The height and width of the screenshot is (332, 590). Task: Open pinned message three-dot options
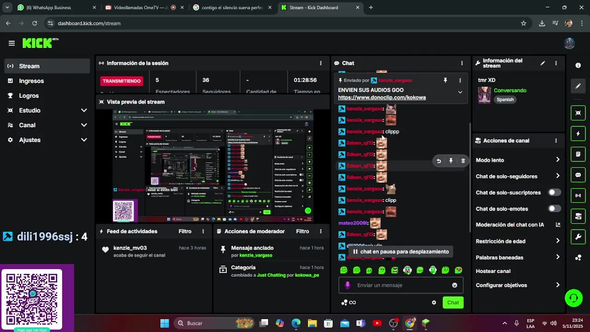(460, 80)
